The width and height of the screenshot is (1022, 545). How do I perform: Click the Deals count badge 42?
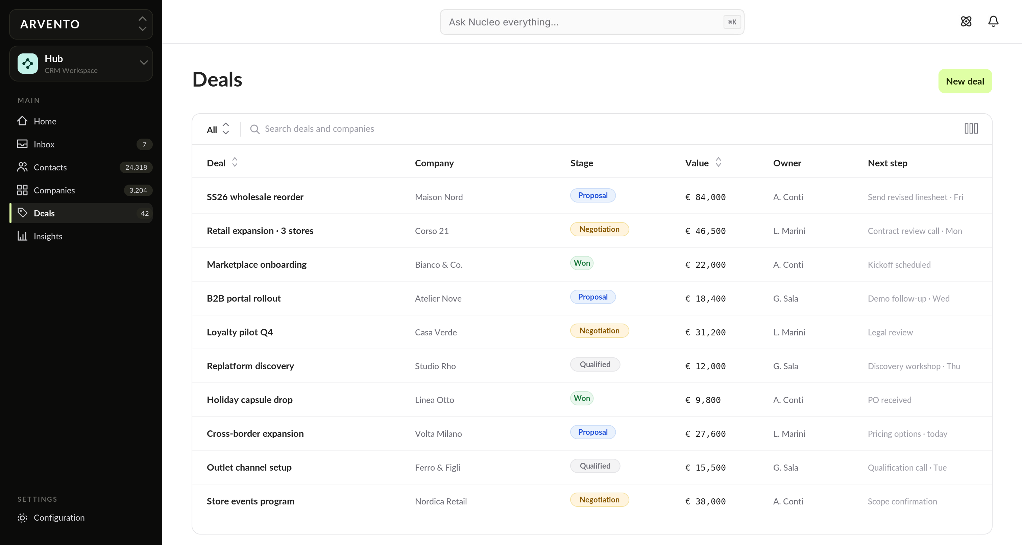click(x=144, y=213)
